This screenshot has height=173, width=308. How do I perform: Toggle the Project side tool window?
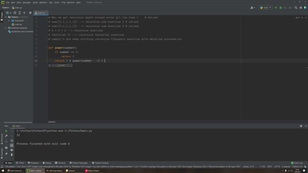(x=2, y=16)
